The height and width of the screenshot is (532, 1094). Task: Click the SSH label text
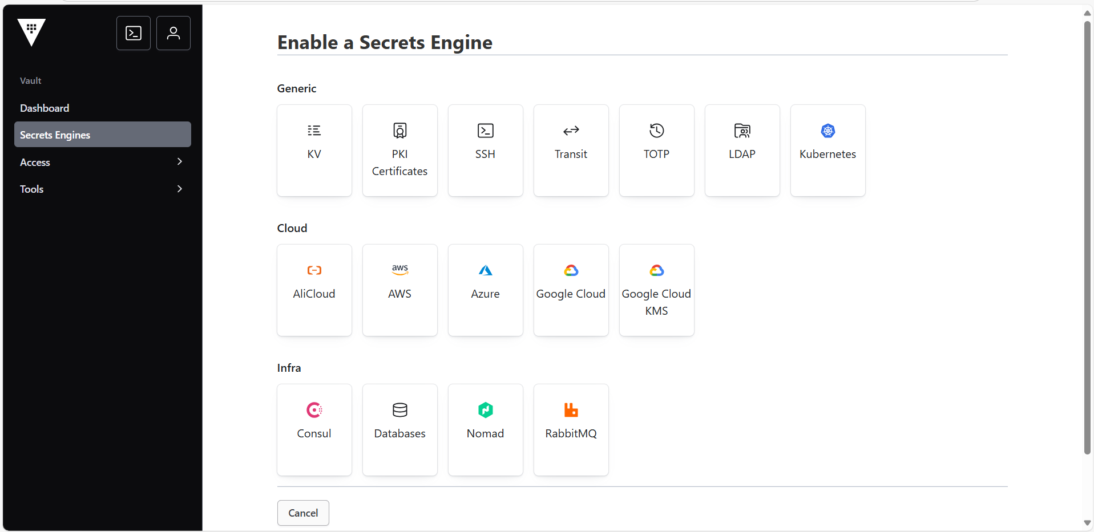[486, 154]
